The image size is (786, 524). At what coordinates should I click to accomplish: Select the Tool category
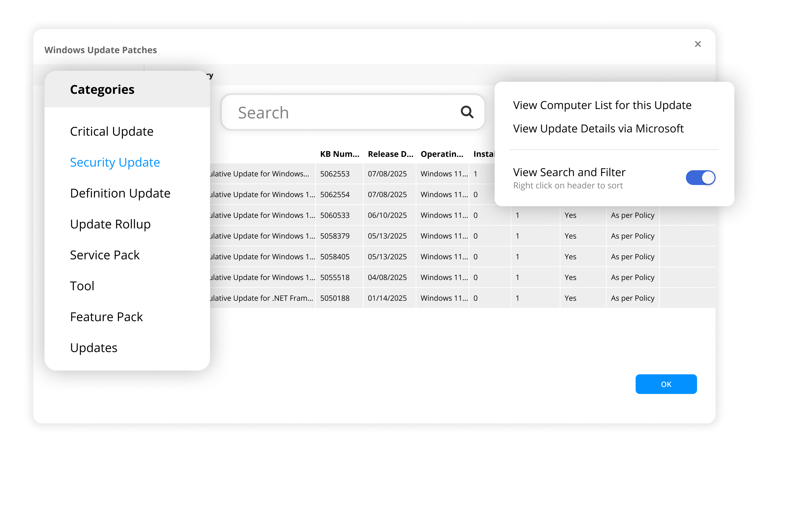click(82, 286)
